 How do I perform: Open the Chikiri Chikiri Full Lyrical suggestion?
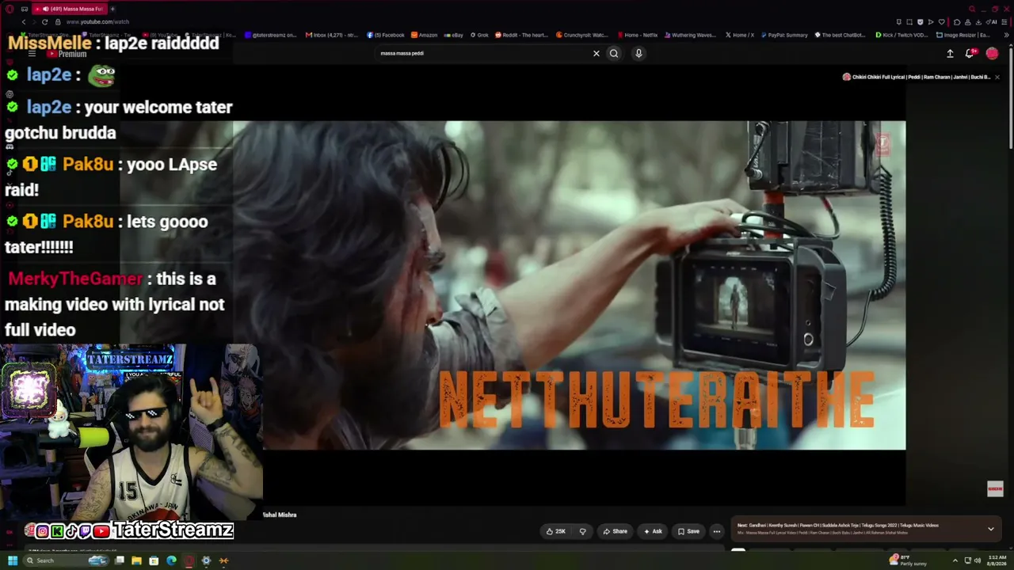point(916,77)
